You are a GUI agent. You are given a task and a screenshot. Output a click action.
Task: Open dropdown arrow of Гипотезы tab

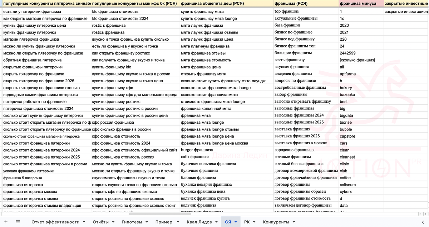pyautogui.click(x=147, y=222)
